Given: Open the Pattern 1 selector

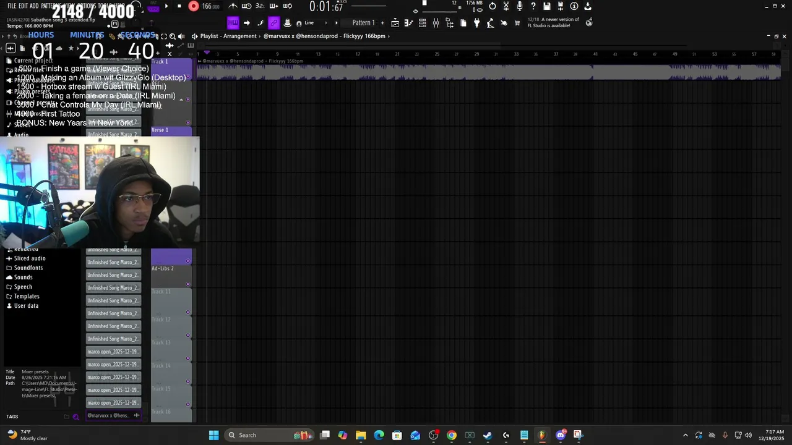Looking at the screenshot, I should [x=363, y=23].
